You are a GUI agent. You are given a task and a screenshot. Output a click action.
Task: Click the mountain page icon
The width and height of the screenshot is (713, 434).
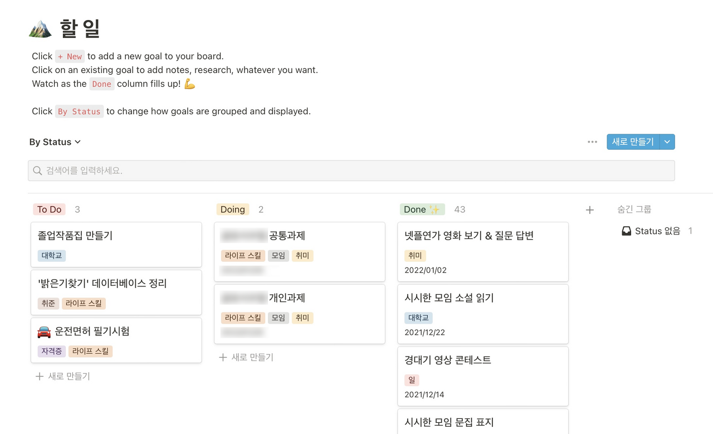click(x=40, y=28)
